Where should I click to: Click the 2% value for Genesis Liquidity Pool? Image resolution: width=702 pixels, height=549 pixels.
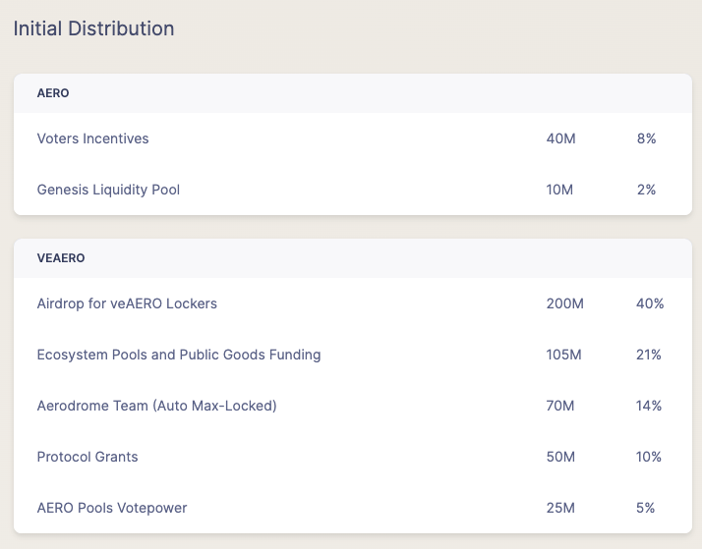pyautogui.click(x=647, y=190)
